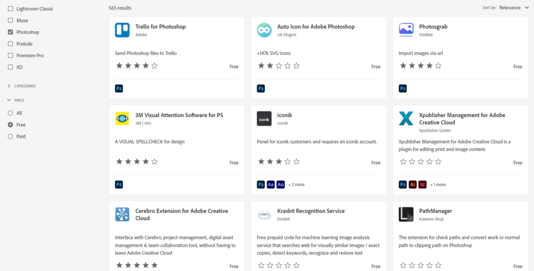Click the Trello for Photoshop logo icon

tap(122, 30)
